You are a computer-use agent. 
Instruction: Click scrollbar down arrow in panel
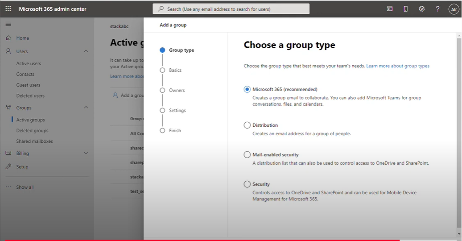459,234
